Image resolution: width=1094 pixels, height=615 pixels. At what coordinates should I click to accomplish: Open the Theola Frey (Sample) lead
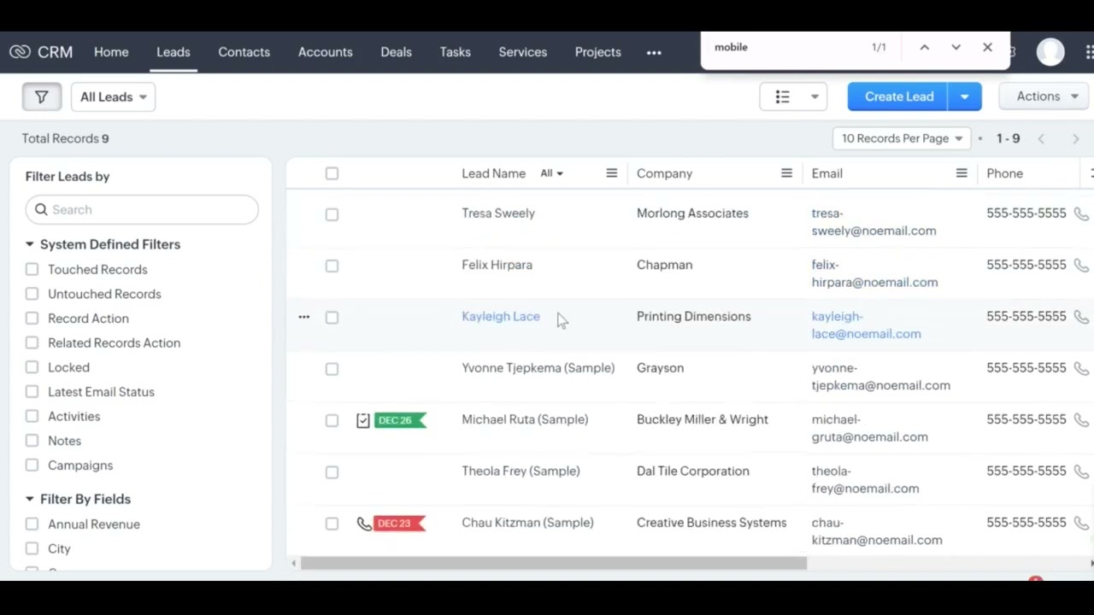coord(521,471)
